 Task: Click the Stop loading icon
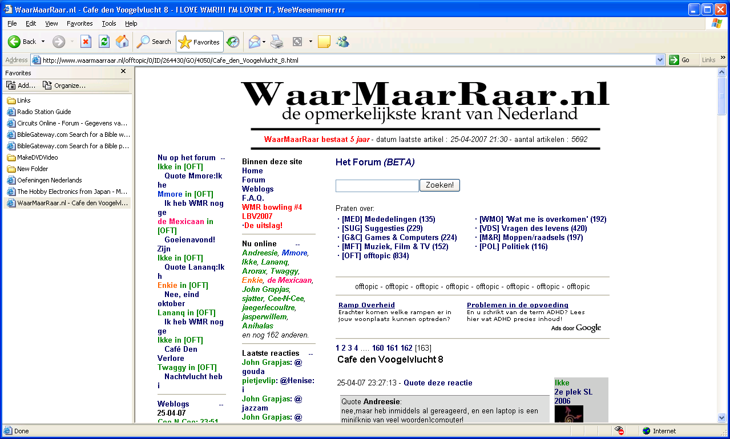pyautogui.click(x=86, y=42)
